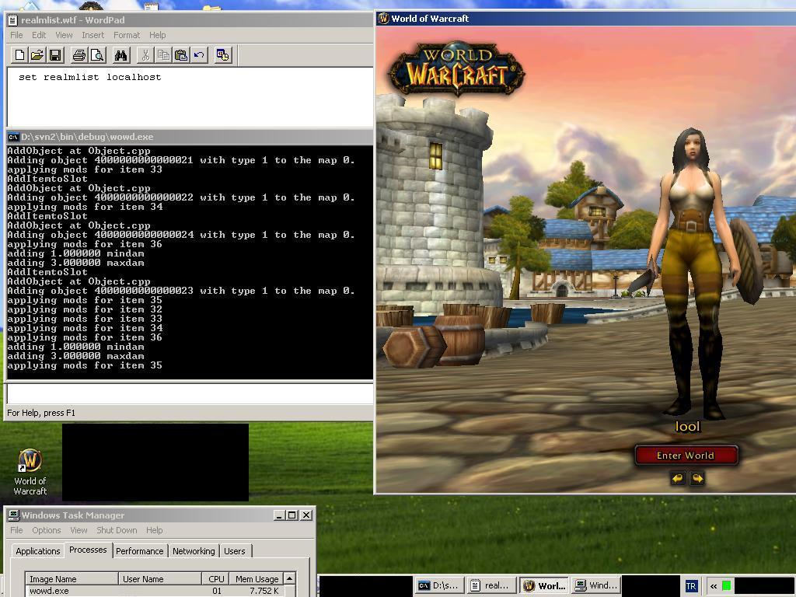Click the Date/Time insert icon in WordPad
The width and height of the screenshot is (796, 597).
(x=222, y=55)
